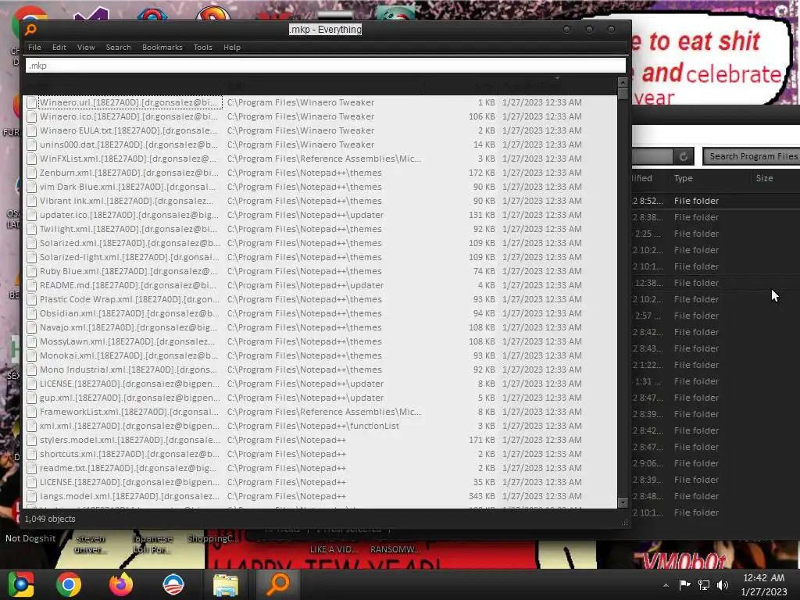Click the Search Program Files box in Explorer
Screen dimensions: 800x600
751,156
